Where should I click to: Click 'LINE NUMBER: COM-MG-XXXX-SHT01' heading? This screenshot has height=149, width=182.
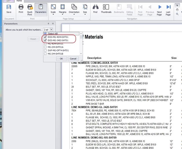tap(95, 63)
